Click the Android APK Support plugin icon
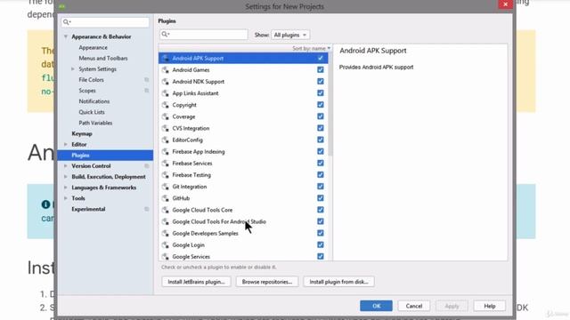The image size is (570, 320). pyautogui.click(x=166, y=58)
